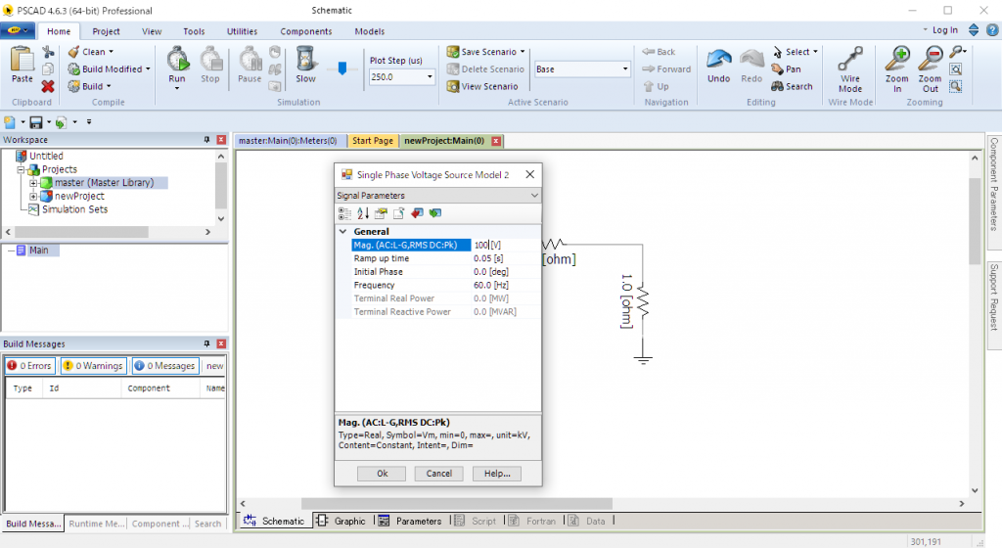
Task: Toggle the 0 Warnings filter
Action: [93, 366]
